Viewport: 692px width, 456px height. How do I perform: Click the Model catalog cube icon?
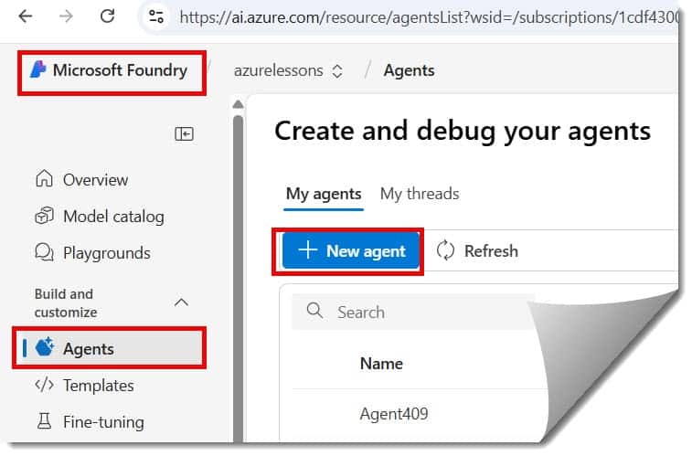point(44,216)
